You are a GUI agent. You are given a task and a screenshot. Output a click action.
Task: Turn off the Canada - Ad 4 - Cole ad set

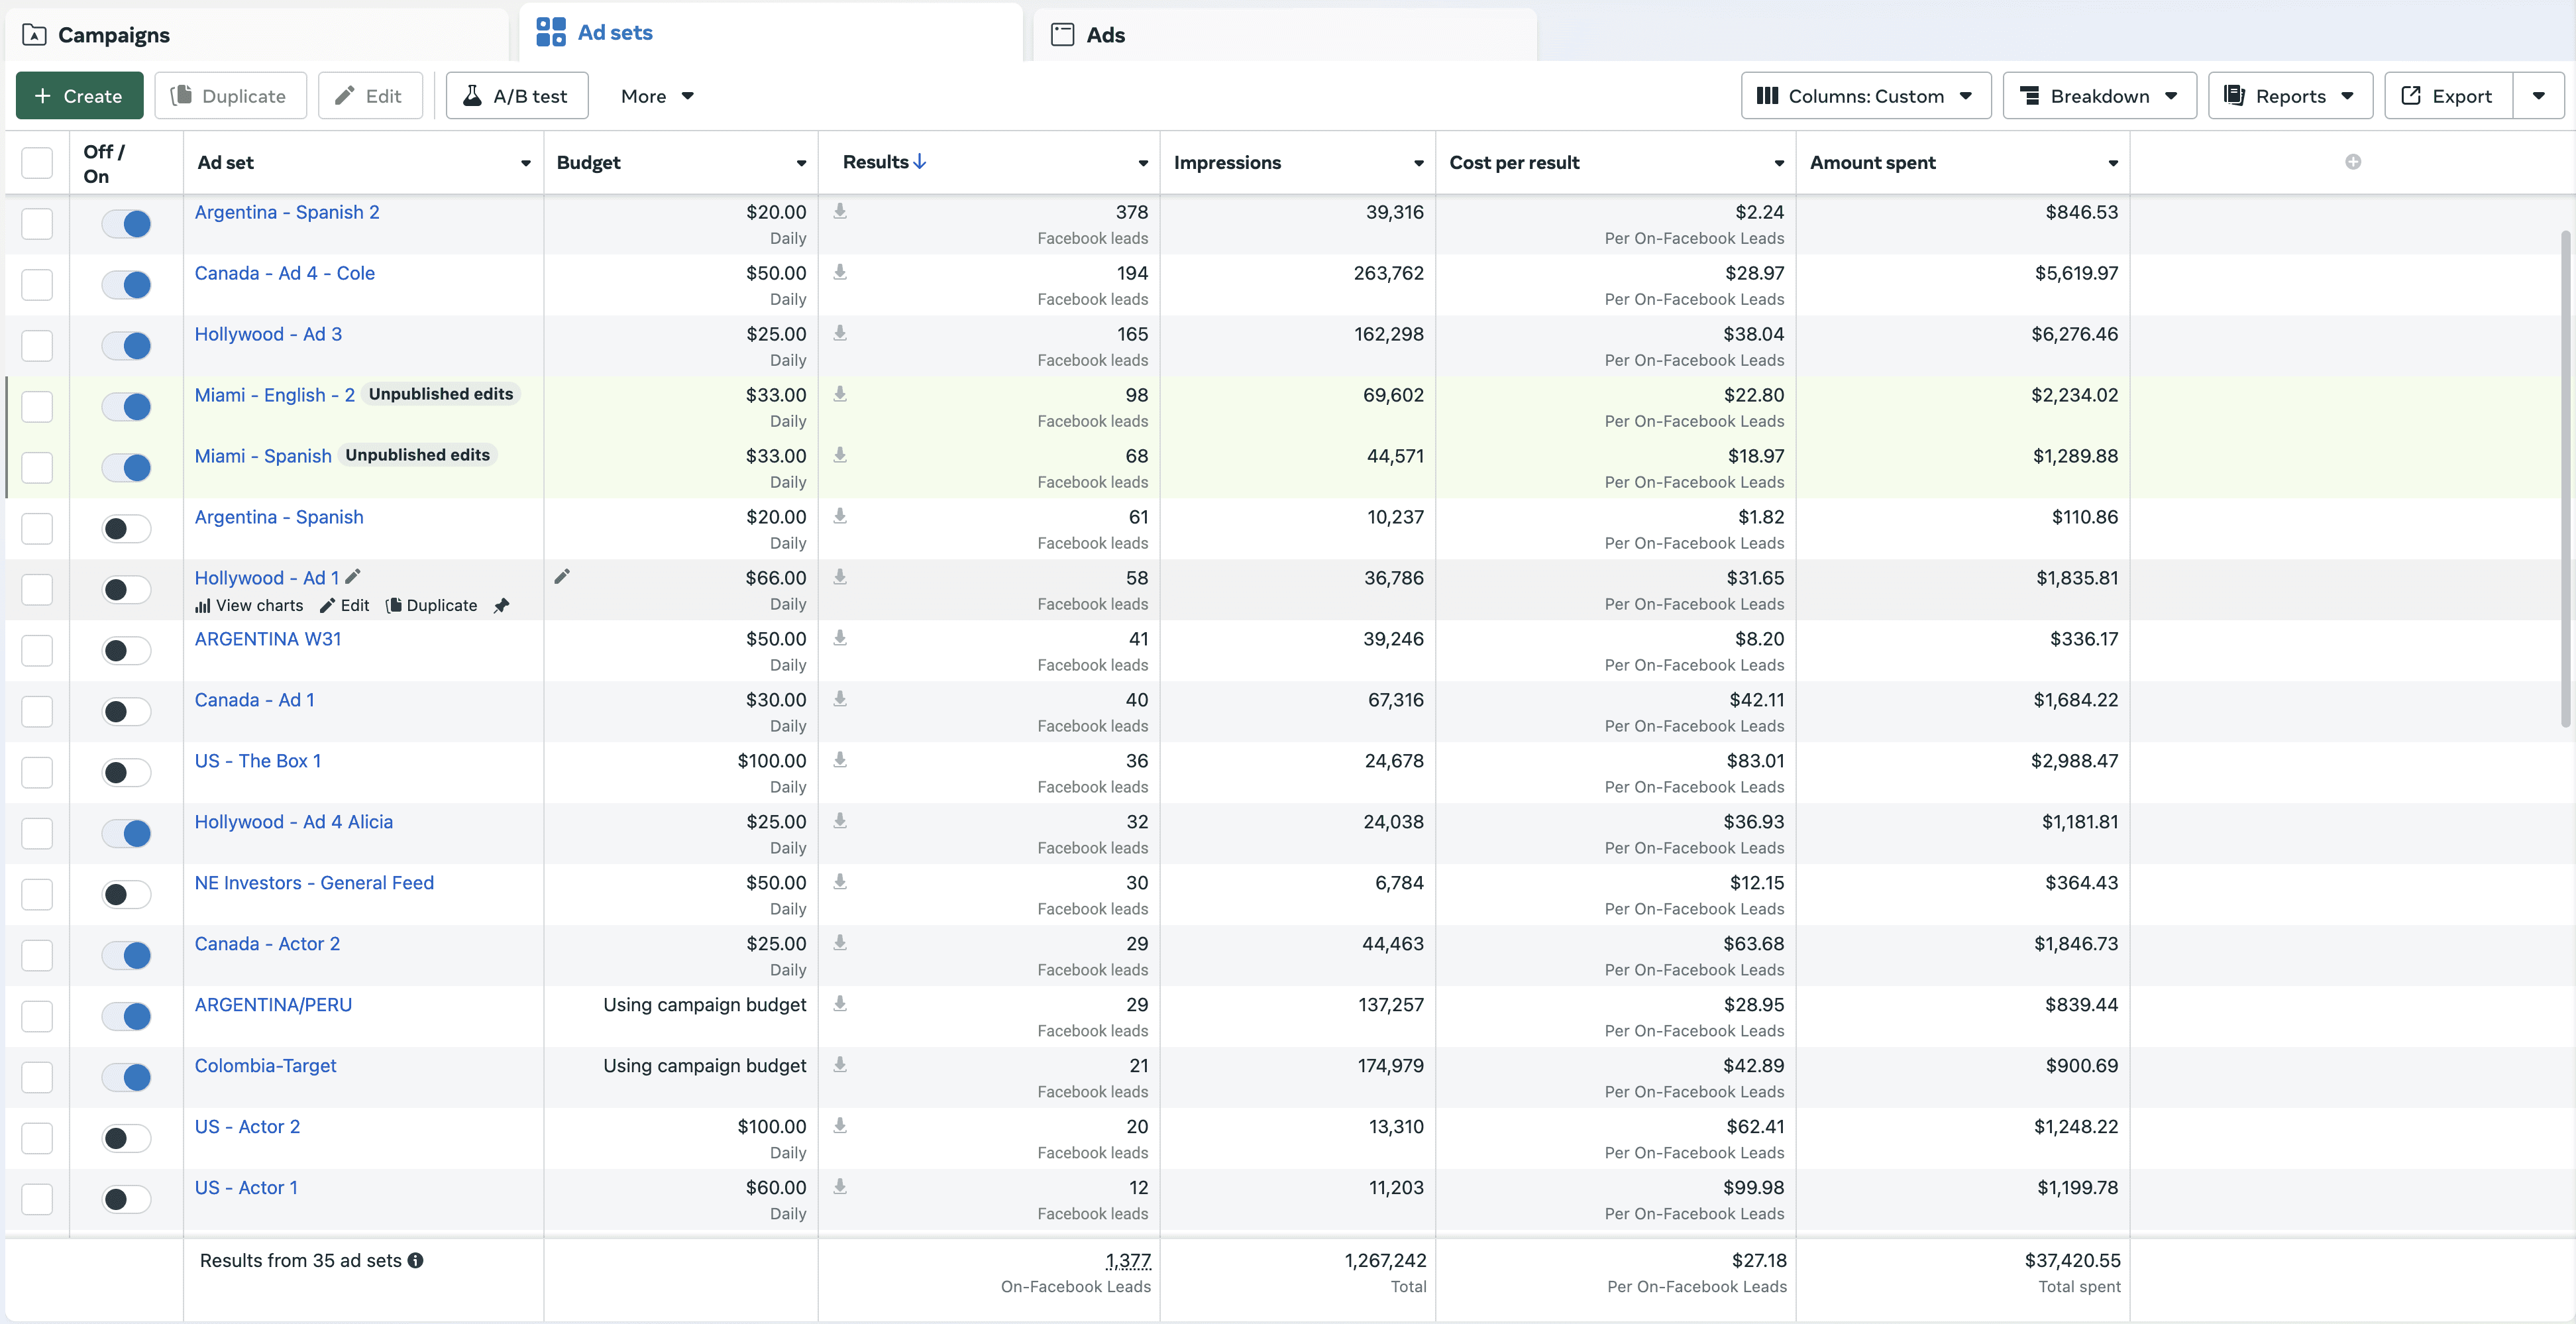[127, 284]
